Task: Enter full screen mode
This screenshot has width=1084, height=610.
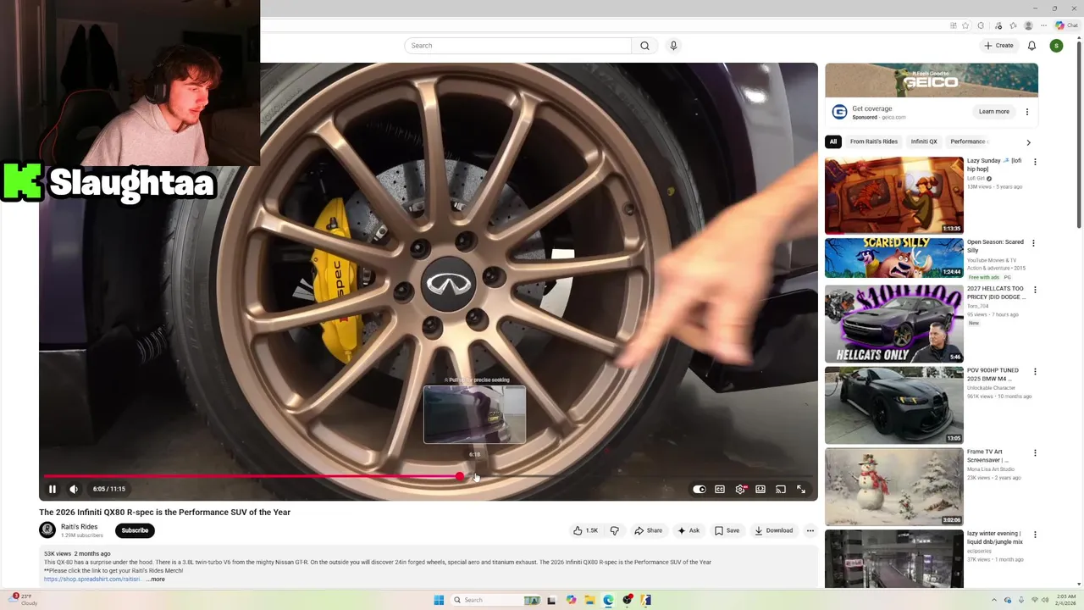Action: point(801,489)
